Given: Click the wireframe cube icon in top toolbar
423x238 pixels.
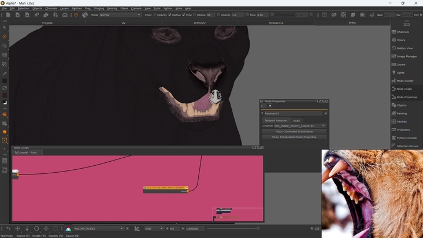Looking at the screenshot, I should pyautogui.click(x=324, y=15).
